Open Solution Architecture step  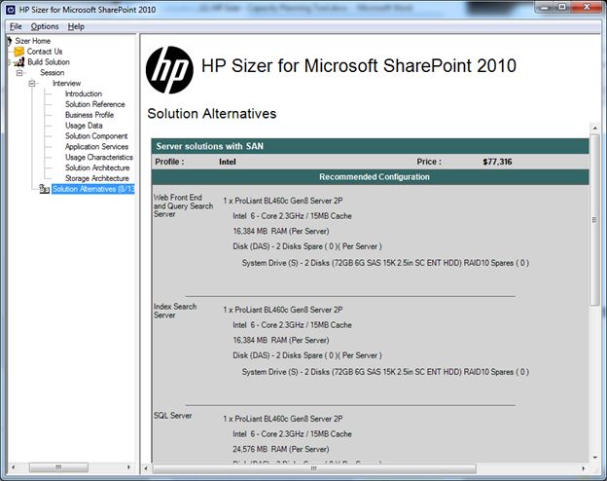click(x=97, y=167)
